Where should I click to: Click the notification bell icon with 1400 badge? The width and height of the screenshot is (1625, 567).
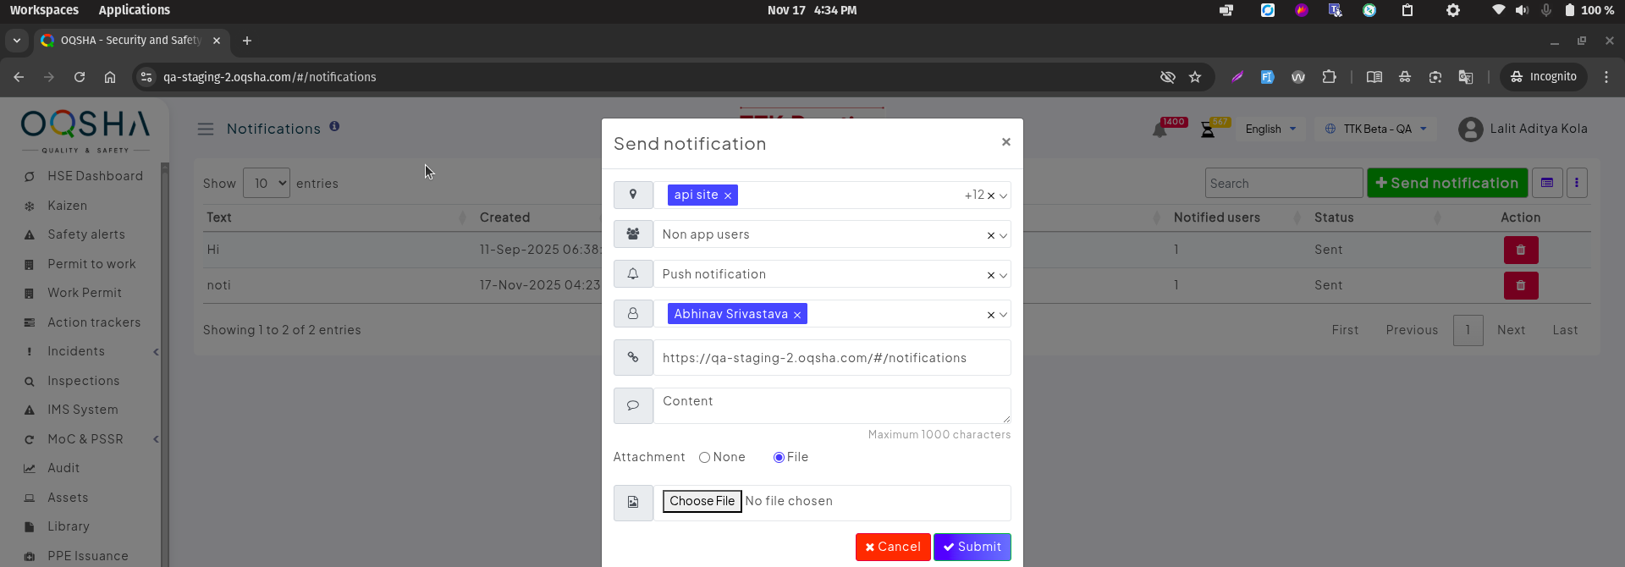click(x=1160, y=130)
